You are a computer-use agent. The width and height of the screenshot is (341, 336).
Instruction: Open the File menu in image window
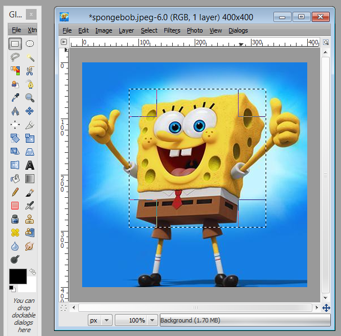tap(67, 30)
